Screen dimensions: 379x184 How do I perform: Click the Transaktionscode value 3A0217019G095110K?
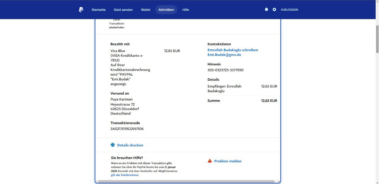pyautogui.click(x=127, y=129)
